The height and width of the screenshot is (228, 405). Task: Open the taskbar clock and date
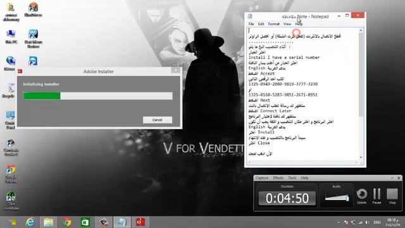coord(393,222)
